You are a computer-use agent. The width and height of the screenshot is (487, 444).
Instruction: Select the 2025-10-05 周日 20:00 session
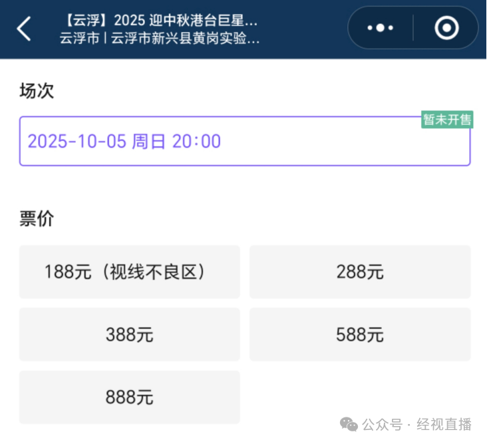tap(244, 142)
